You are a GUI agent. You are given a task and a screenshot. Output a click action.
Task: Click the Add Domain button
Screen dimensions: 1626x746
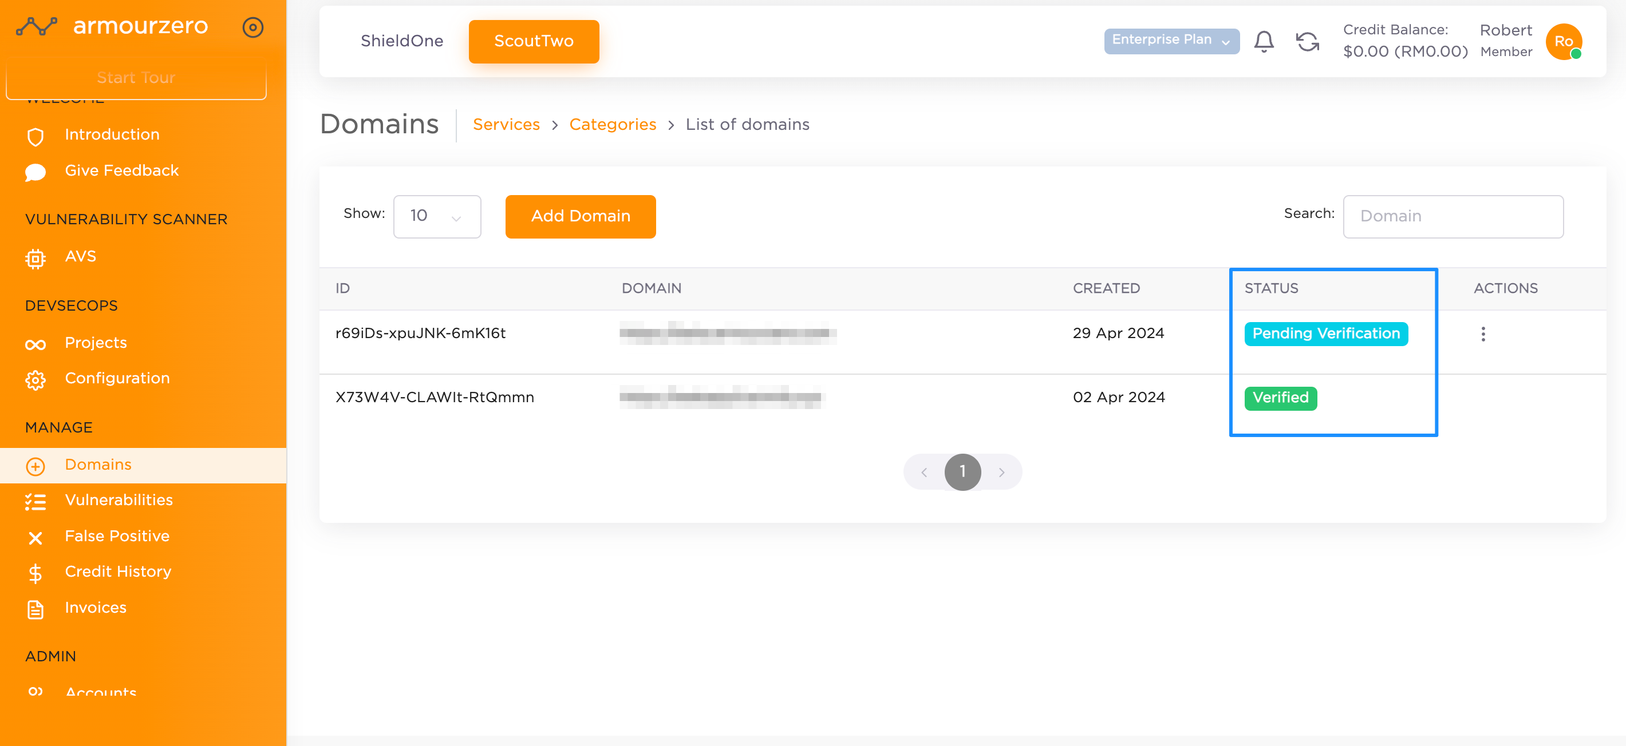(x=580, y=216)
